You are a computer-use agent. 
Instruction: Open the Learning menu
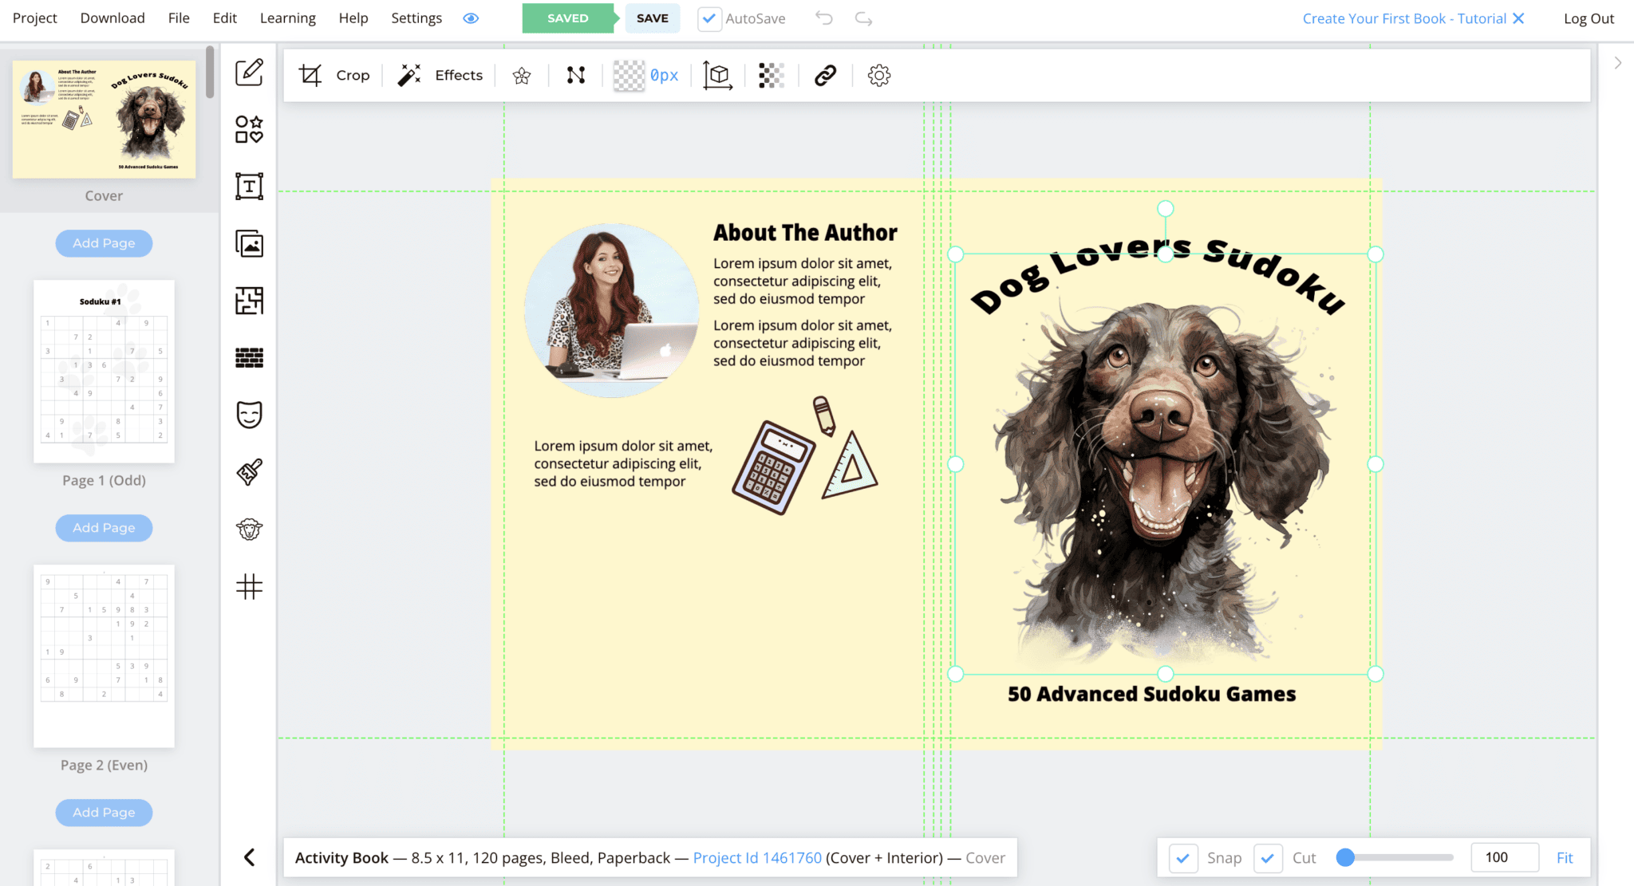(287, 18)
